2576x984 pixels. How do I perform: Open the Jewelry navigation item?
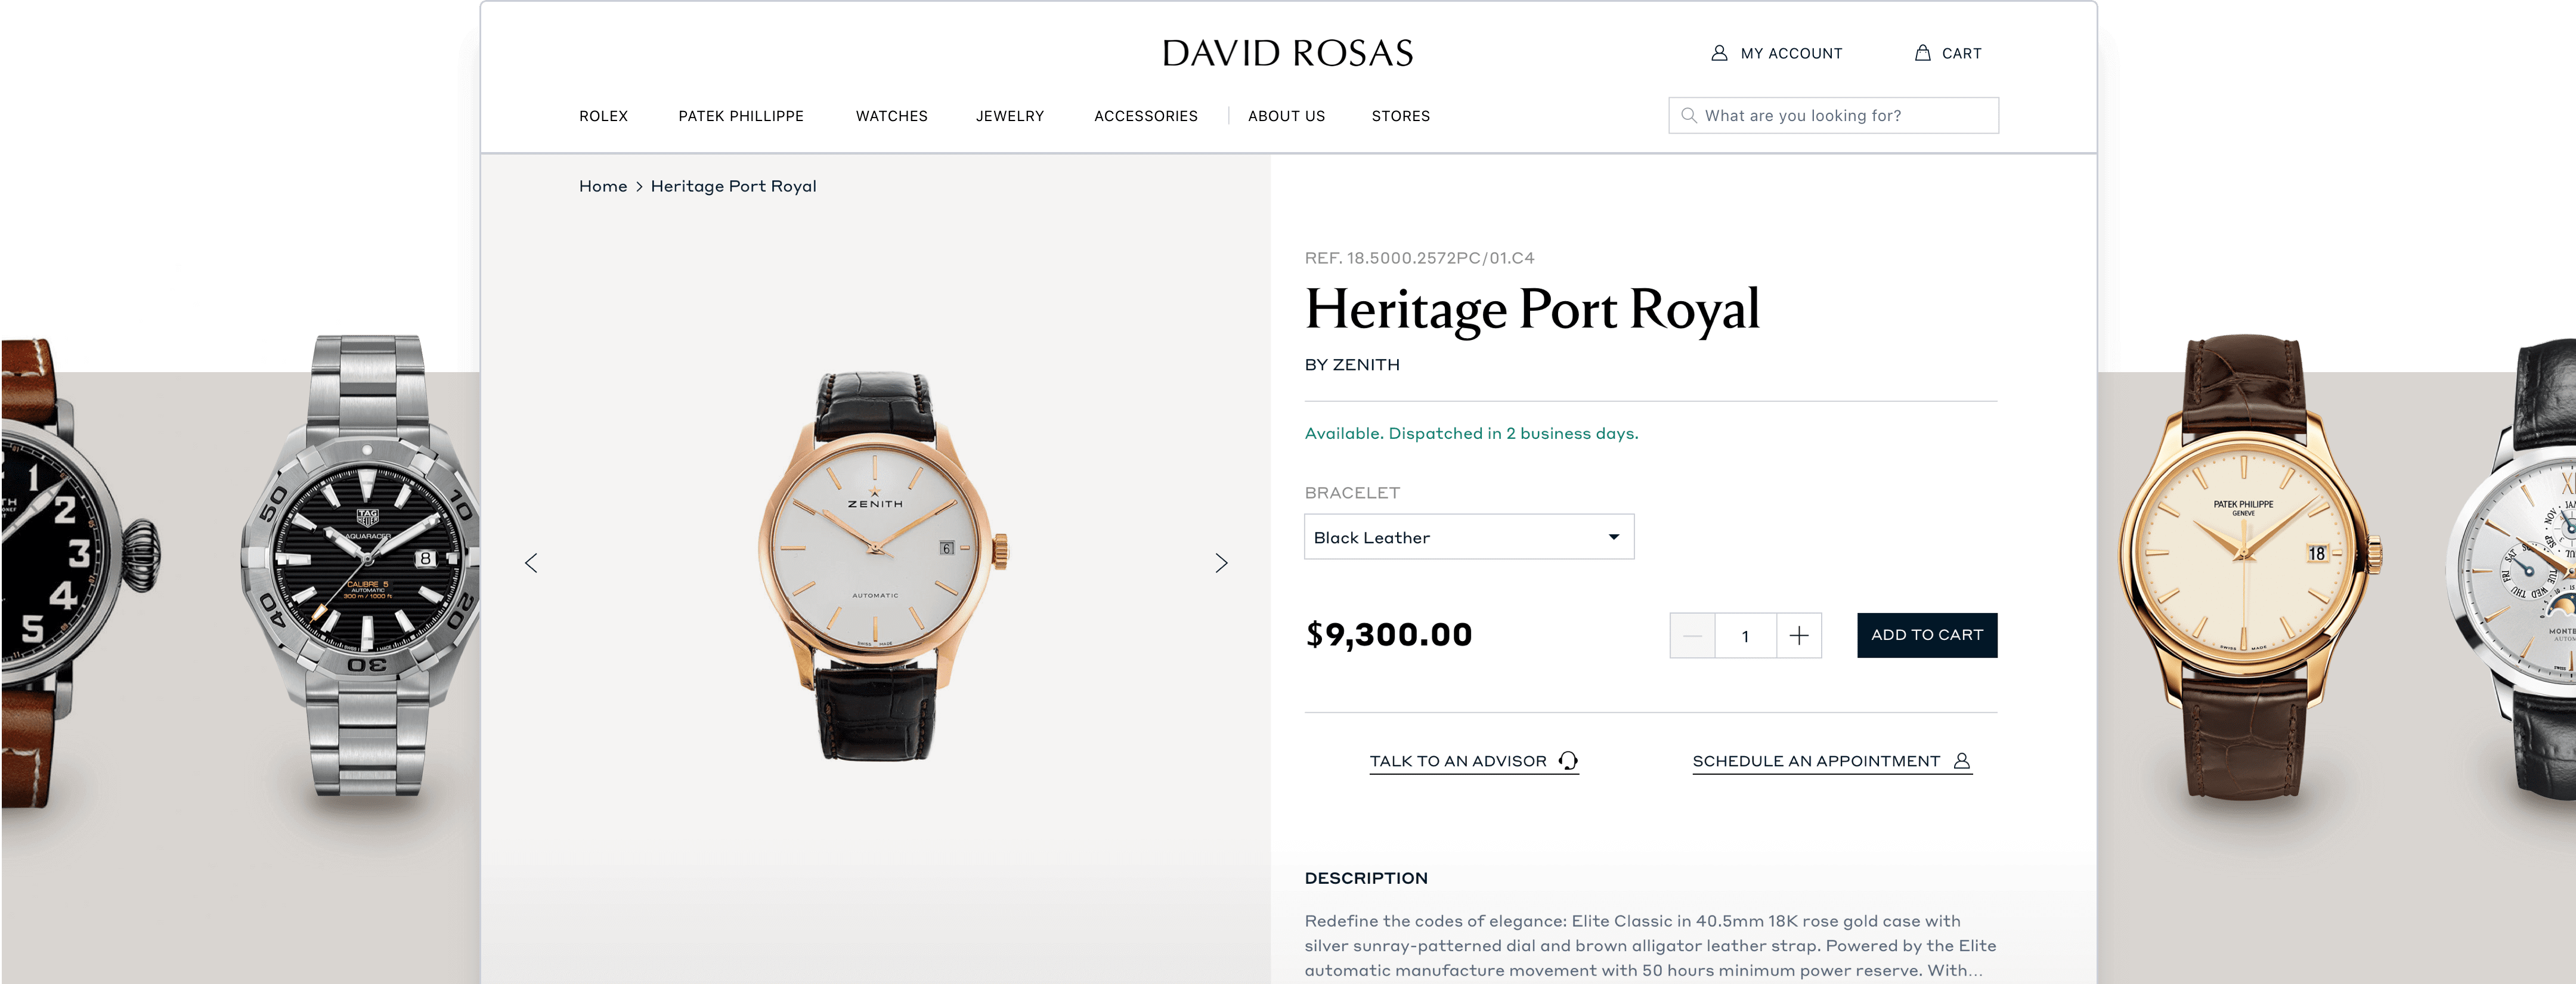click(x=1009, y=116)
